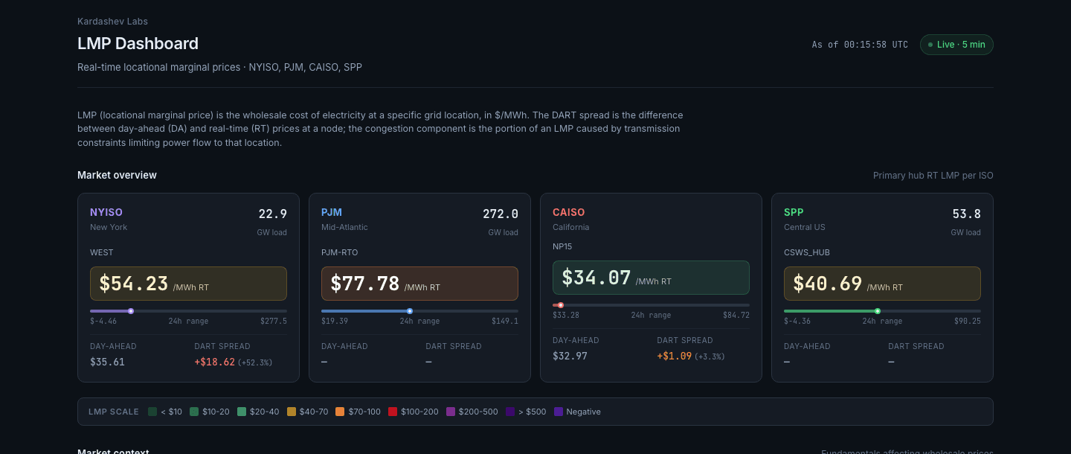The image size is (1071, 454).
Task: Click the $54.23 NYISO RT price box
Action: (x=188, y=284)
